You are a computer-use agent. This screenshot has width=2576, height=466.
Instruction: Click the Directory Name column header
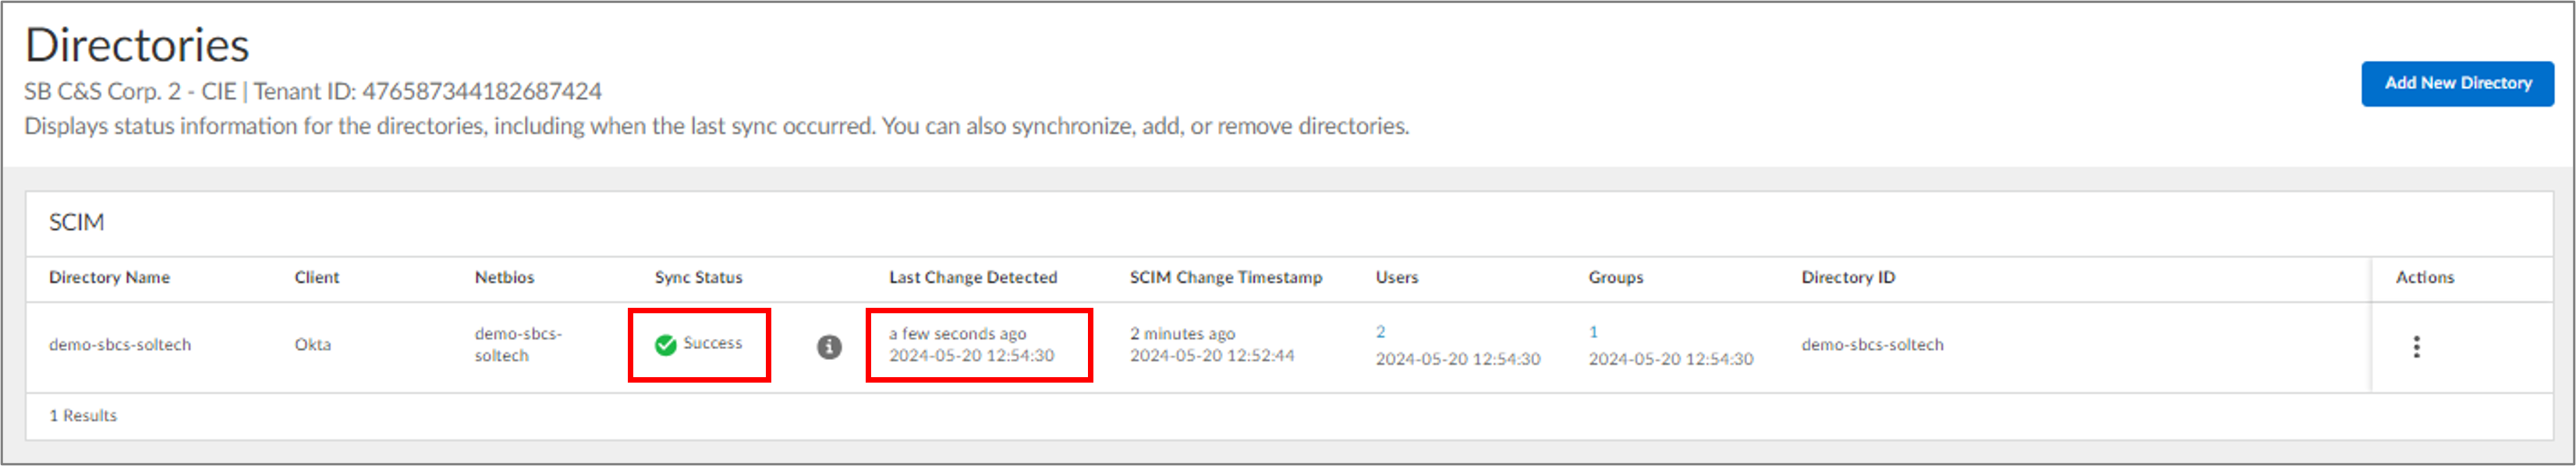(x=109, y=277)
